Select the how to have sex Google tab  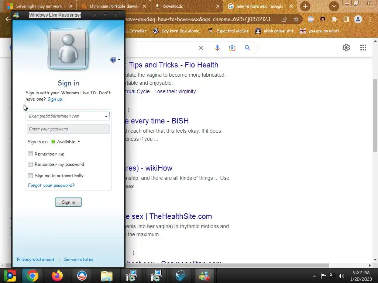260,6
